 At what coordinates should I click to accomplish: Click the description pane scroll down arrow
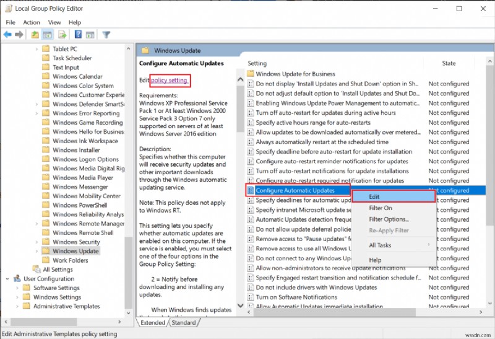point(241,306)
